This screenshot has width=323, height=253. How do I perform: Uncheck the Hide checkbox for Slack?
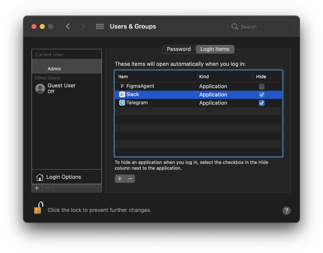[262, 94]
